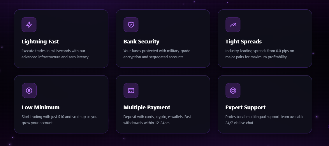
Task: Click the military-grade encryption description text
Action: [157, 54]
